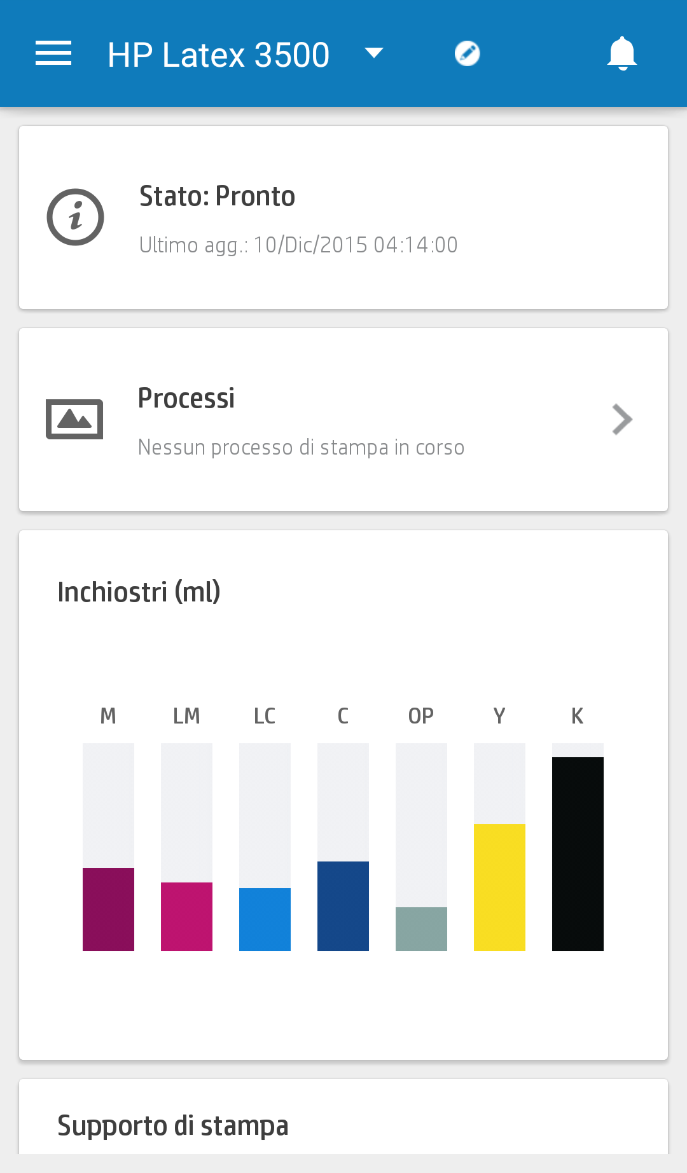Tap the status info icon
687x1173 pixels.
pyautogui.click(x=75, y=217)
